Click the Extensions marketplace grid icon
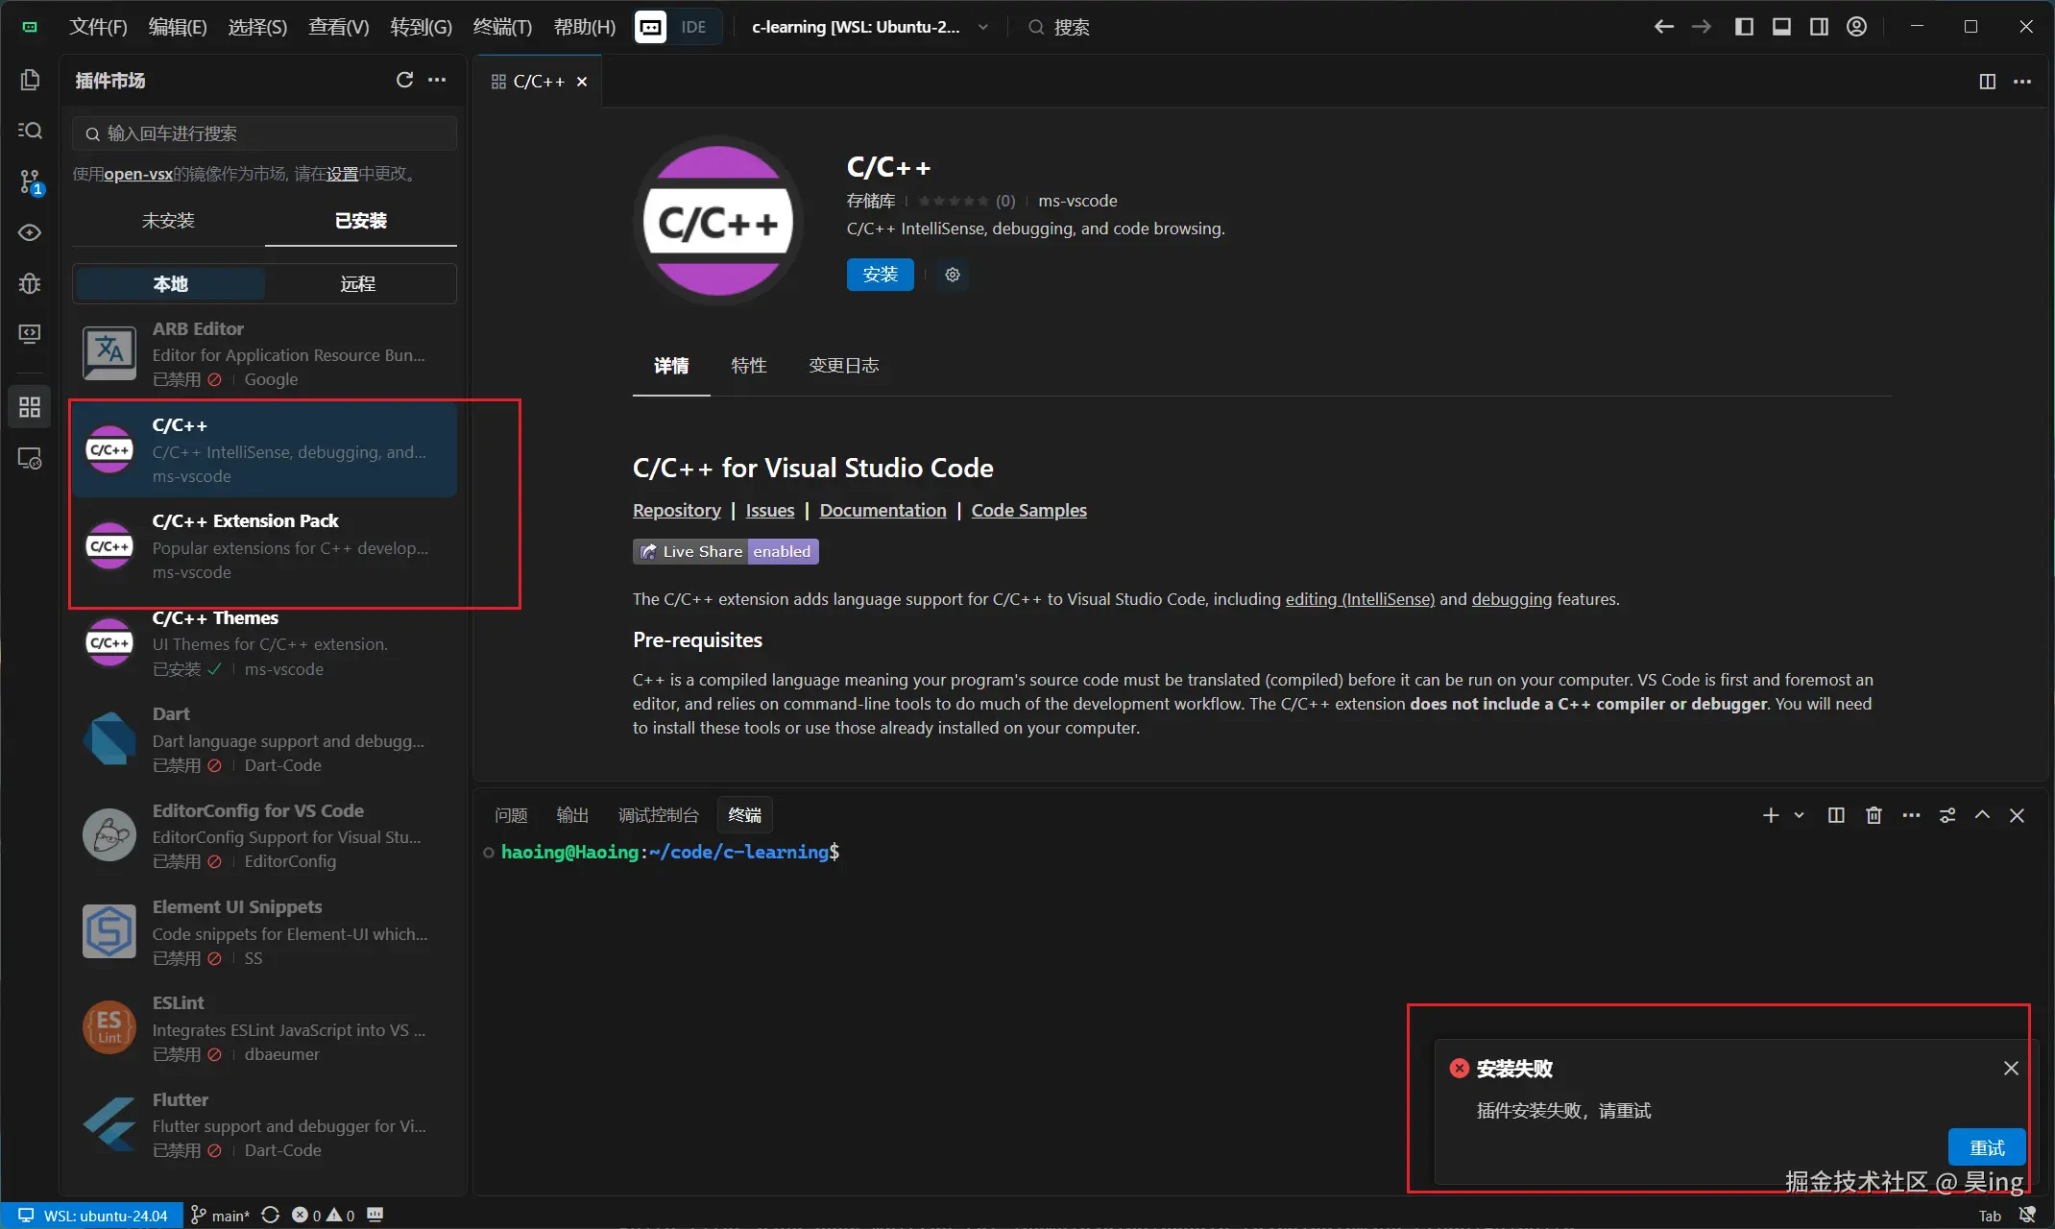The height and width of the screenshot is (1229, 2055). pyautogui.click(x=30, y=407)
